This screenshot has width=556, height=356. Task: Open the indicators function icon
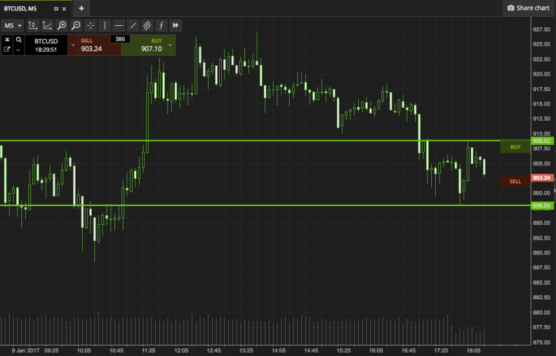coord(162,25)
